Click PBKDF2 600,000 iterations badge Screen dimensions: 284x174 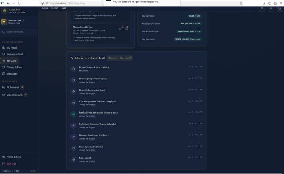click(188, 39)
